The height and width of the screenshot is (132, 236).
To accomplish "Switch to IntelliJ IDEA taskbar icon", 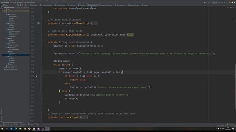I will (x=48, y=129).
